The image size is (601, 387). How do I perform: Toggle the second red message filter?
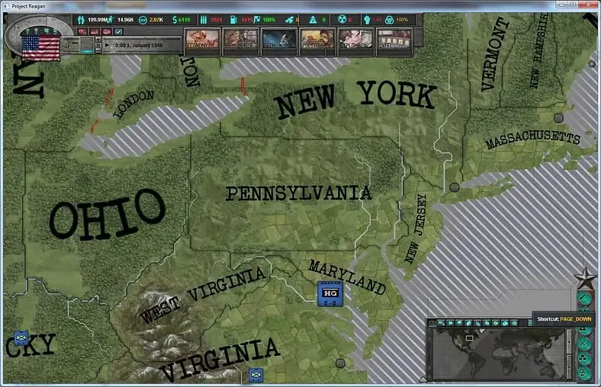point(95,32)
